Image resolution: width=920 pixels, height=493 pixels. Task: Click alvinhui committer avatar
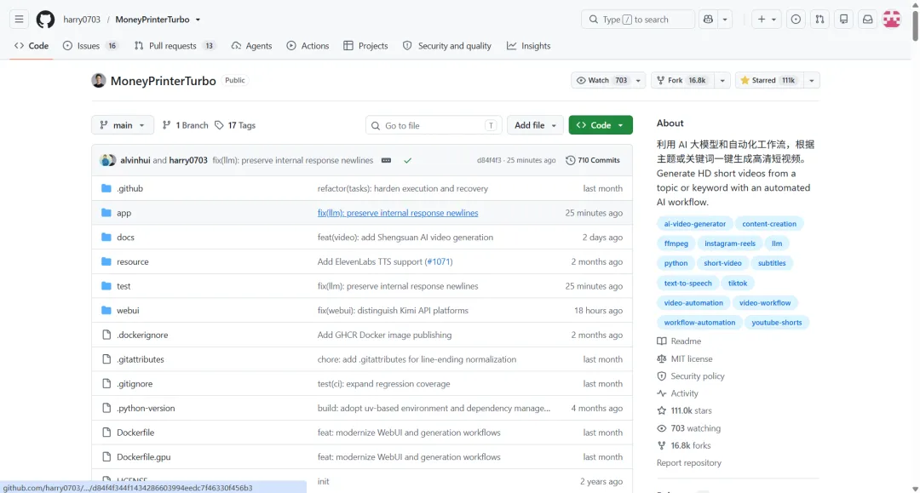[x=106, y=160]
